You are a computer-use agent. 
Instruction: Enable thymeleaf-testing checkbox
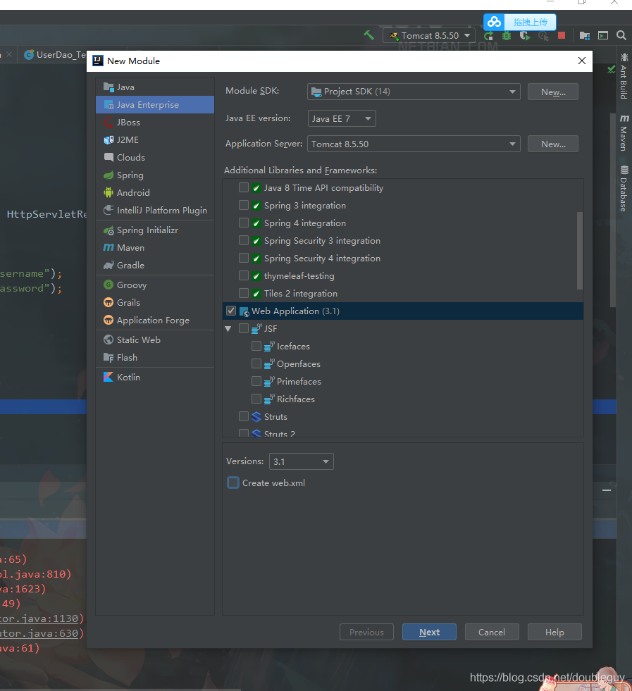(244, 276)
